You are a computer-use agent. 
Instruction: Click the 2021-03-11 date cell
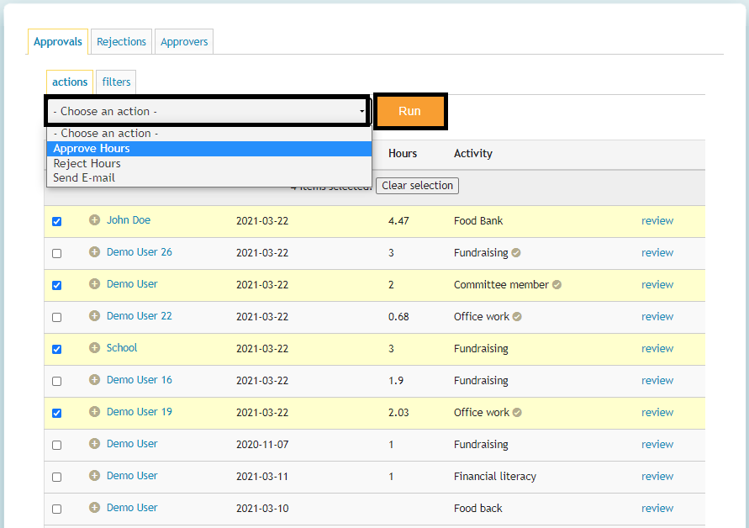coord(262,477)
